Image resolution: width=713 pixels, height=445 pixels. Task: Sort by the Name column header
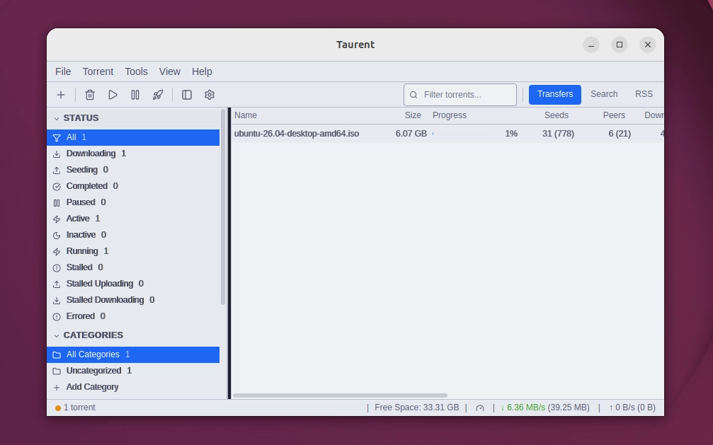[x=246, y=115]
